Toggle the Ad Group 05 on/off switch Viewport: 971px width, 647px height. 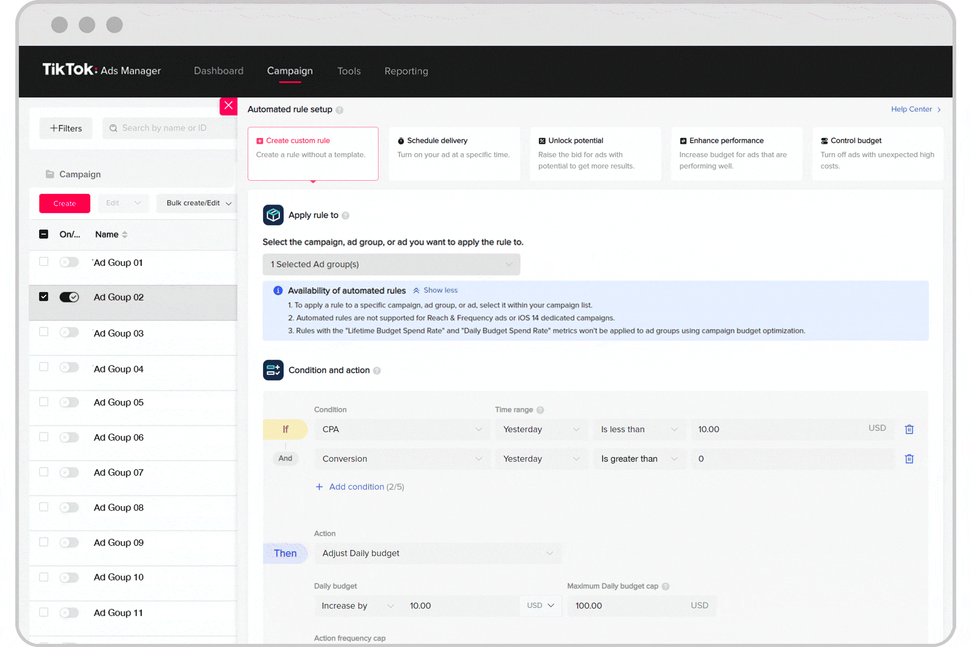[x=69, y=402]
